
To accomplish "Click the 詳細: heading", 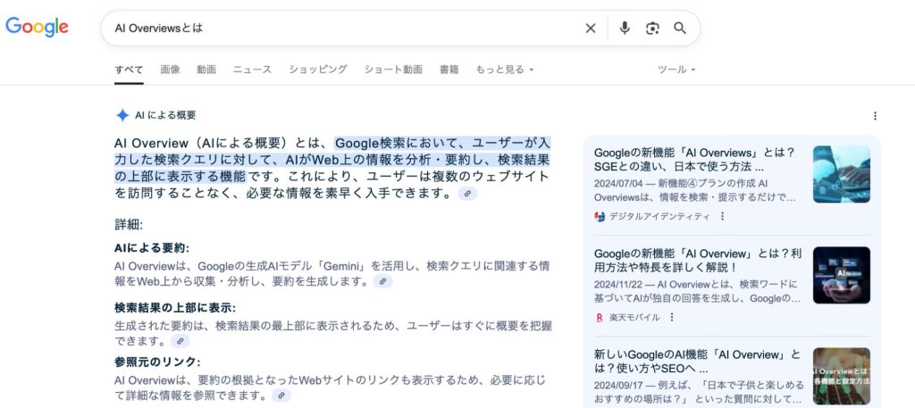I will point(129,224).
